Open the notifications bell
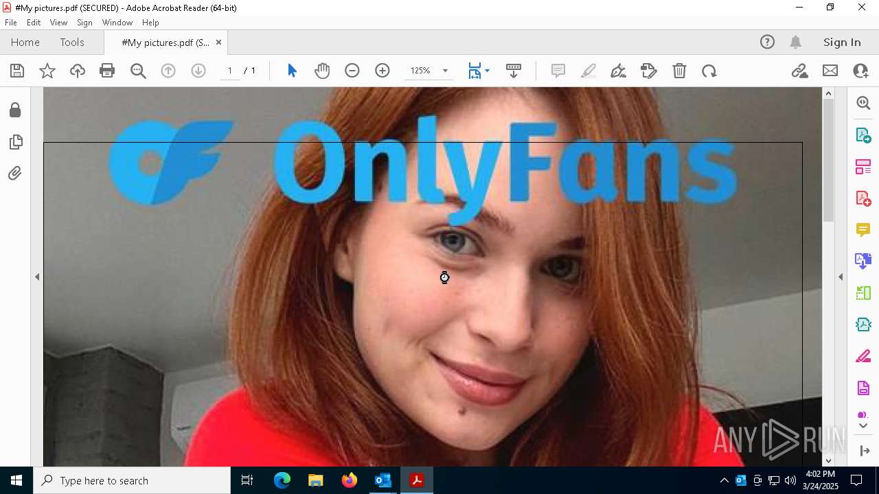 click(x=795, y=43)
